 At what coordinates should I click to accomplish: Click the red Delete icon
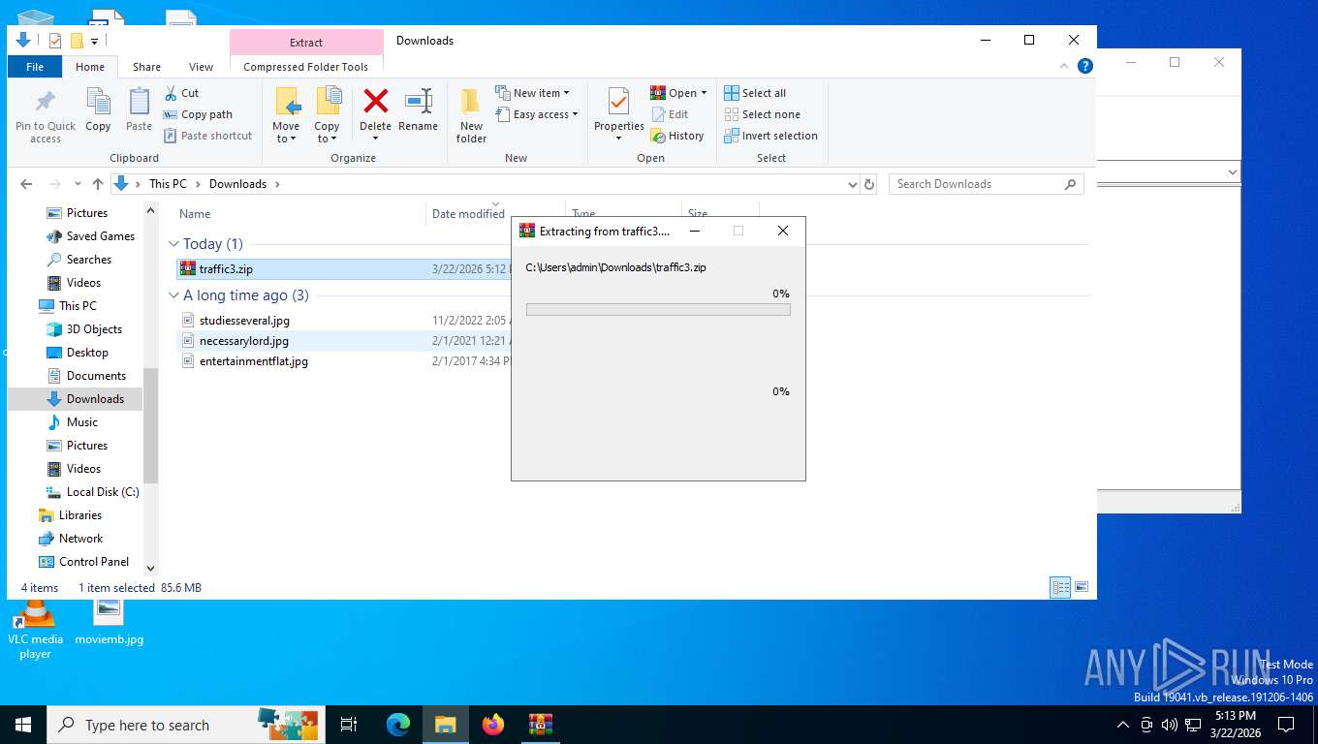pyautogui.click(x=375, y=101)
